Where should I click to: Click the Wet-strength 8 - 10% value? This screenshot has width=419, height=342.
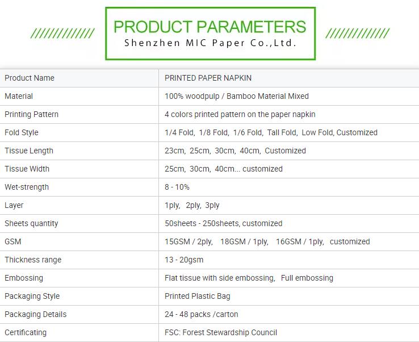(177, 187)
